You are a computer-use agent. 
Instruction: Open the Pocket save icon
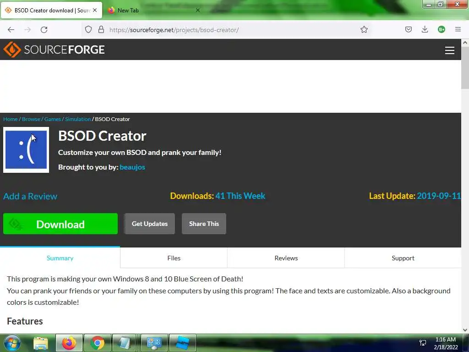pyautogui.click(x=408, y=29)
